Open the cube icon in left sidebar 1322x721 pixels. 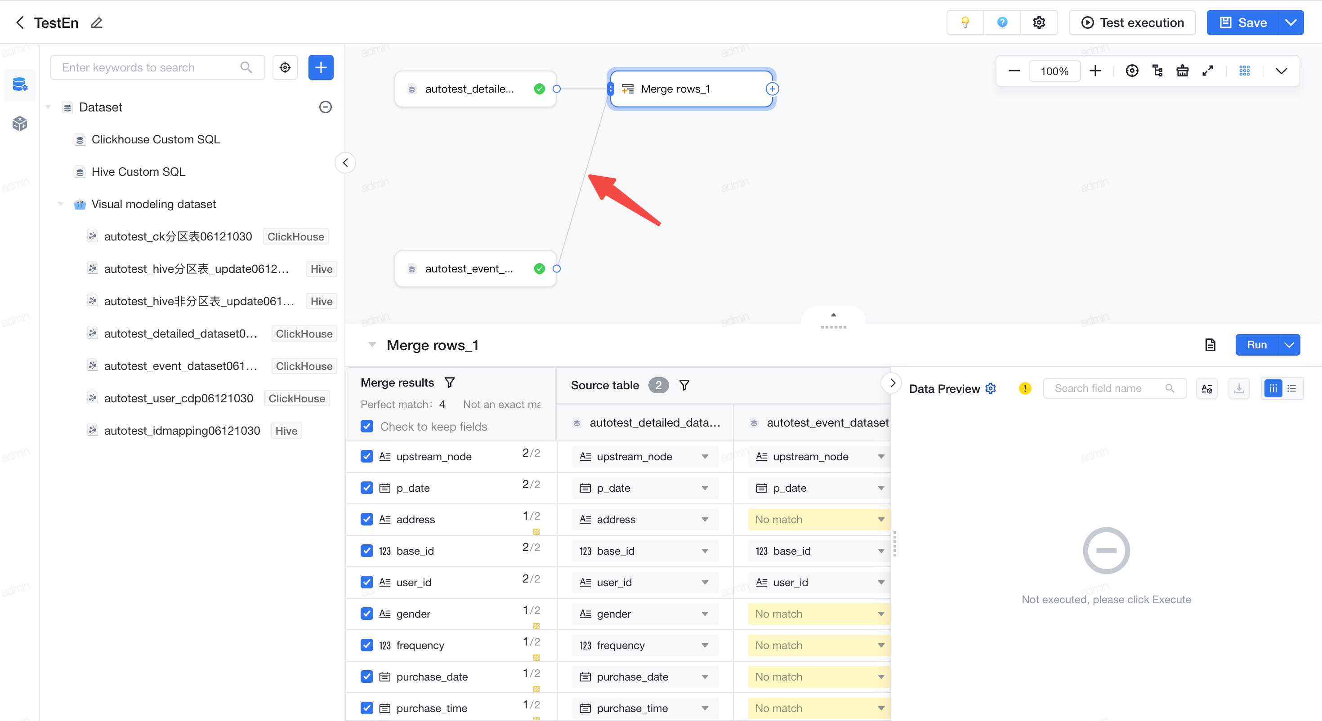tap(19, 123)
